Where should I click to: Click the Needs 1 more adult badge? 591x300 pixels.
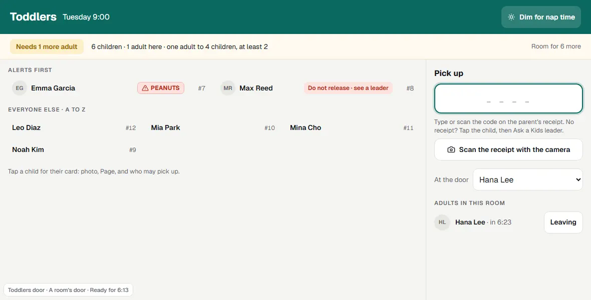(x=47, y=46)
